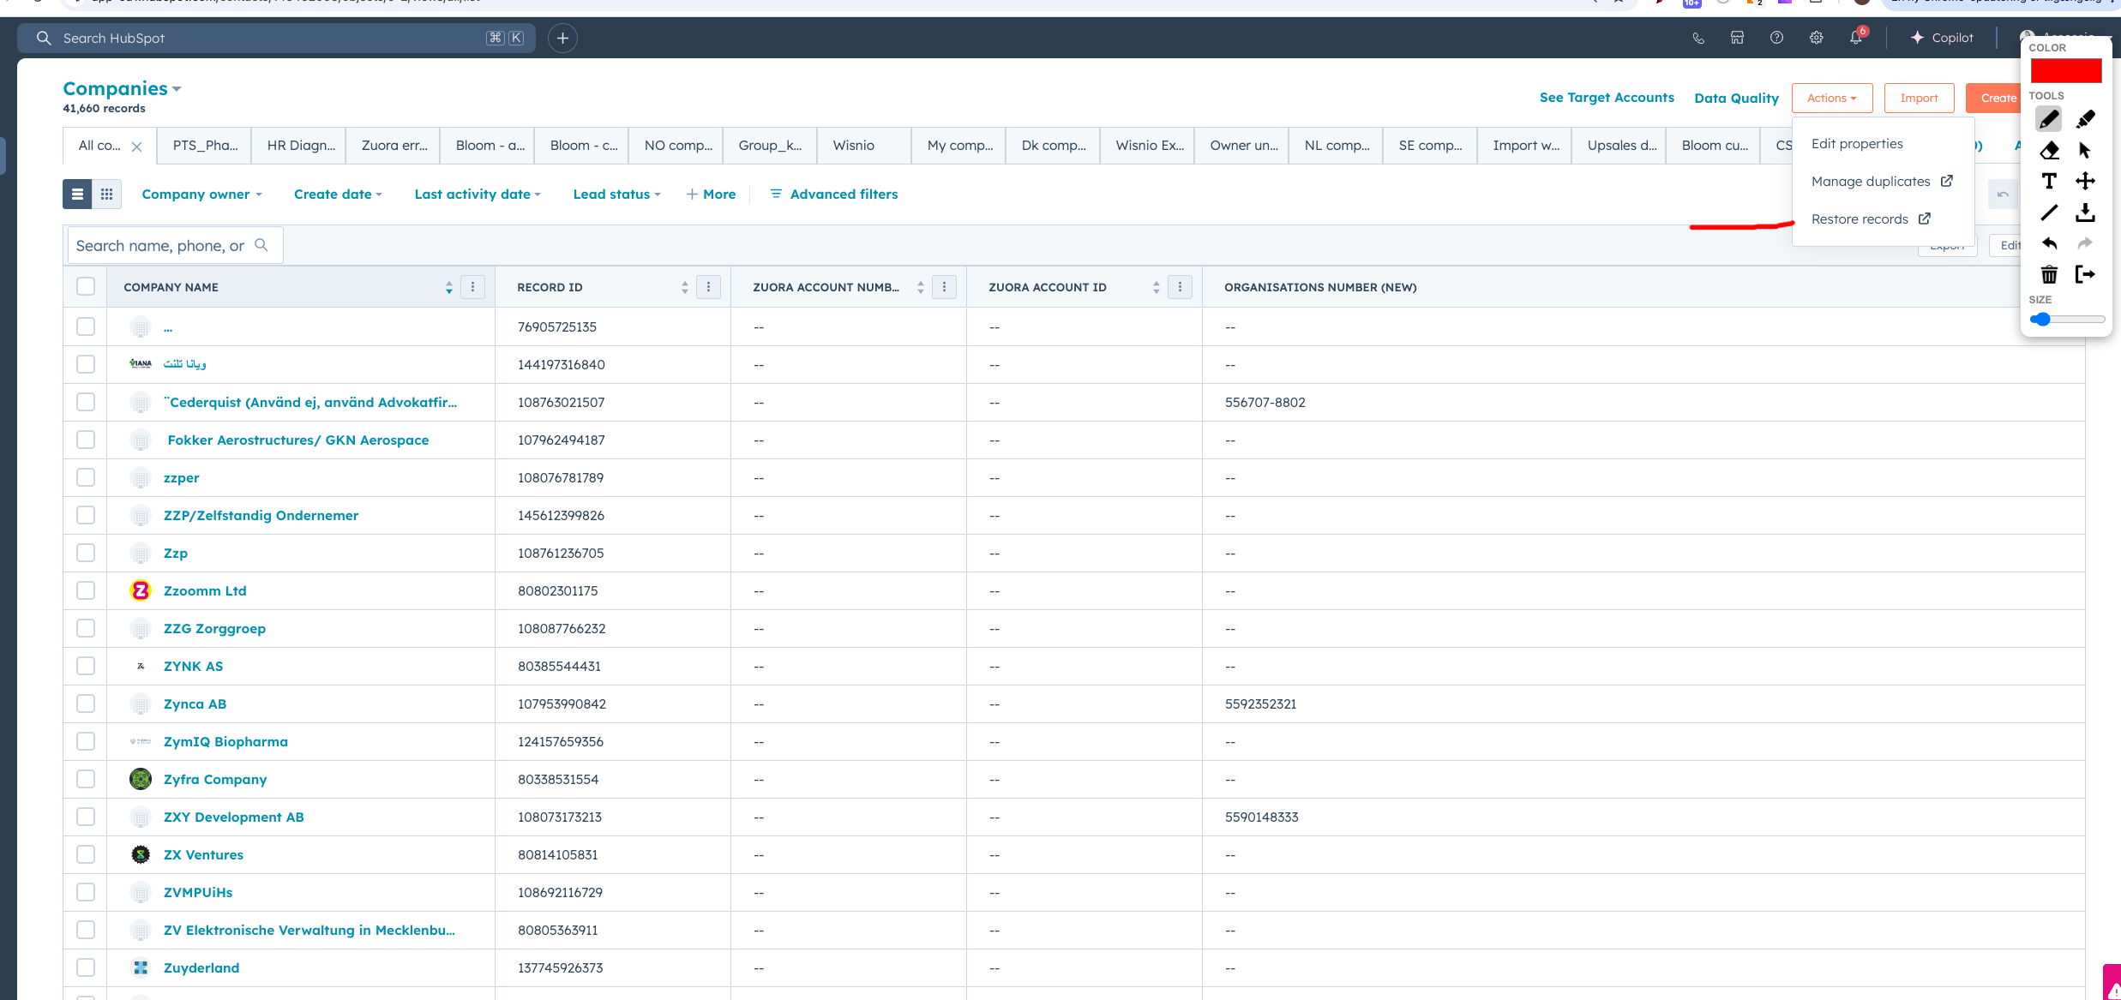Image resolution: width=2121 pixels, height=1000 pixels.
Task: Choose Manage duplicates from Actions menu
Action: [x=1871, y=182]
